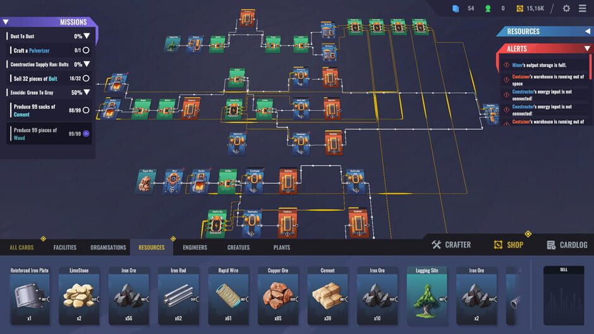Toggle the Produce 99 Wood objective circle
The height and width of the screenshot is (334, 594).
86,133
